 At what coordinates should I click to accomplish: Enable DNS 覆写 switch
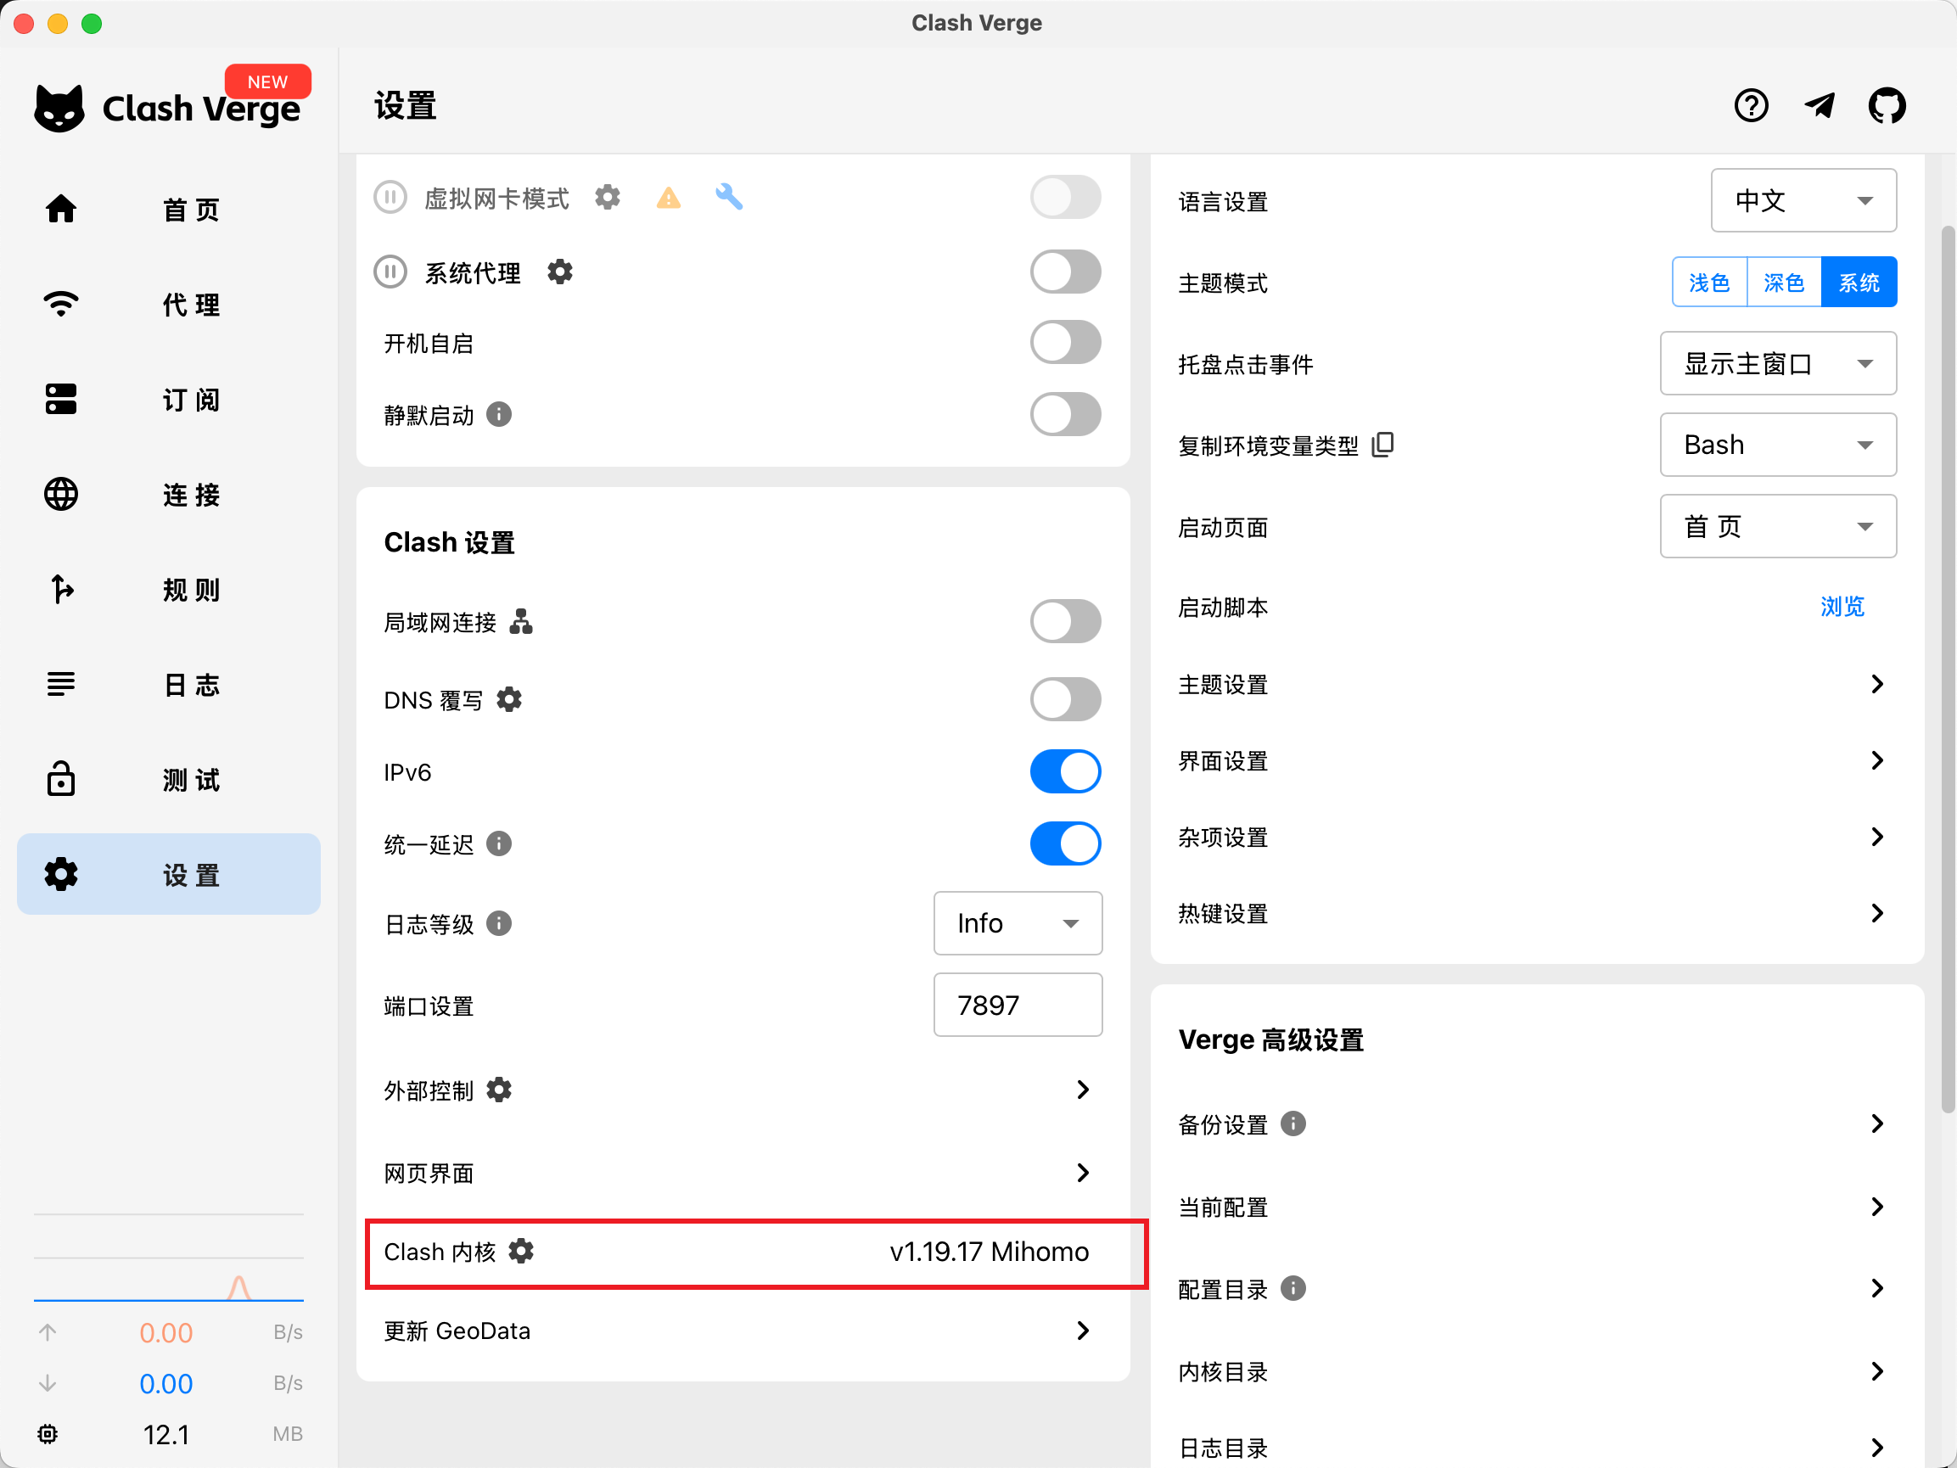[1065, 699]
